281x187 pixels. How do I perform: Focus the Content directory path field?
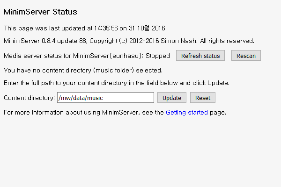coord(105,98)
